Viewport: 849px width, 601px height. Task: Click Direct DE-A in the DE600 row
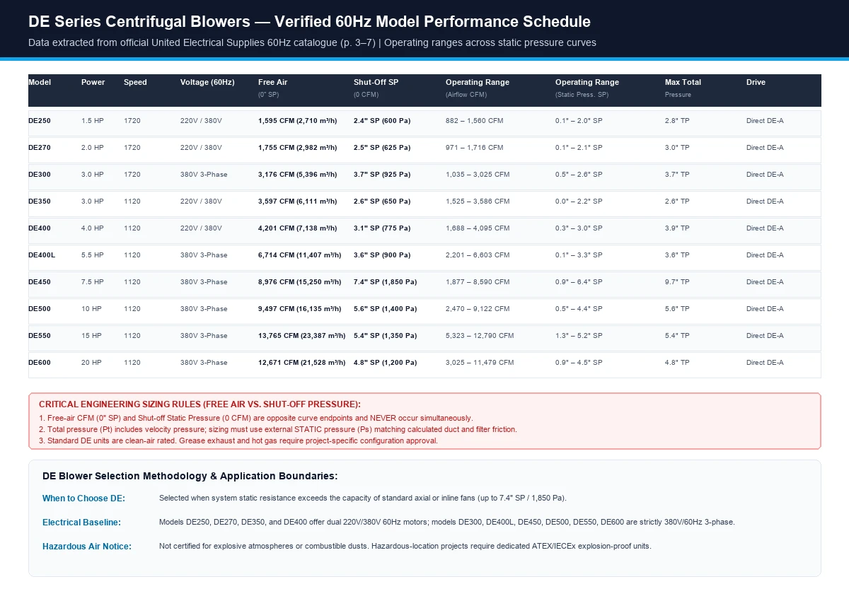click(x=765, y=363)
